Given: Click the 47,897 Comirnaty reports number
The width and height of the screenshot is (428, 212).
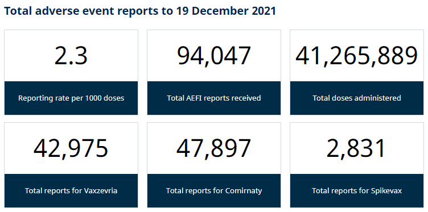Looking at the screenshot, I should pyautogui.click(x=214, y=149).
